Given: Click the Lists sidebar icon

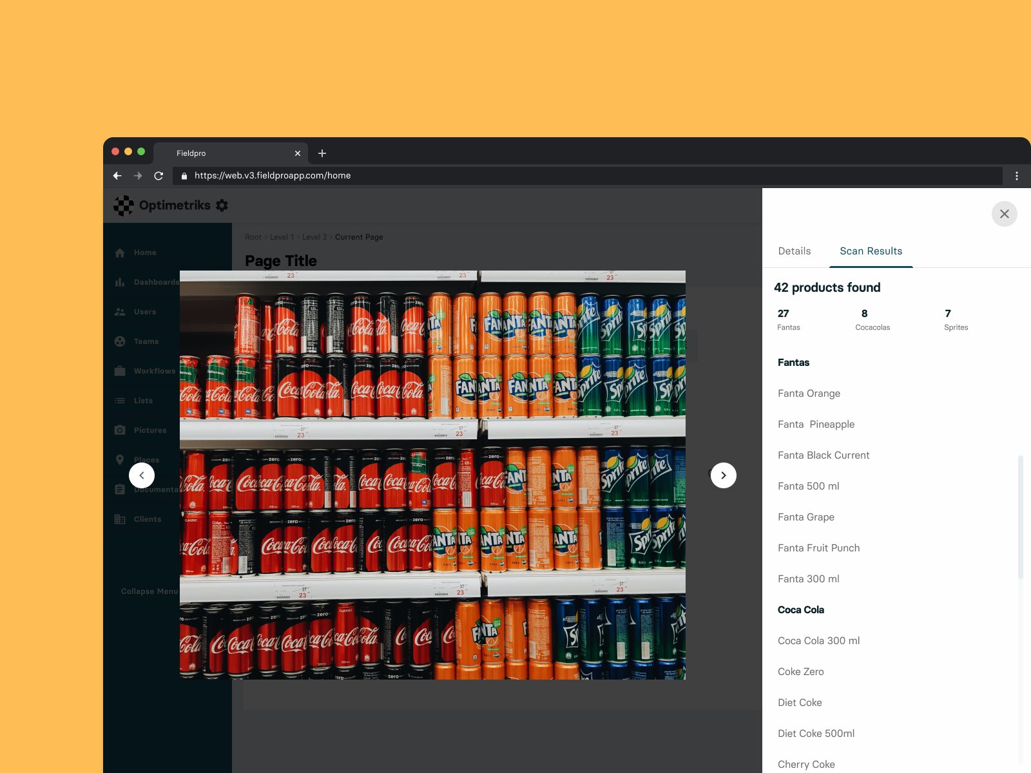Looking at the screenshot, I should point(120,401).
